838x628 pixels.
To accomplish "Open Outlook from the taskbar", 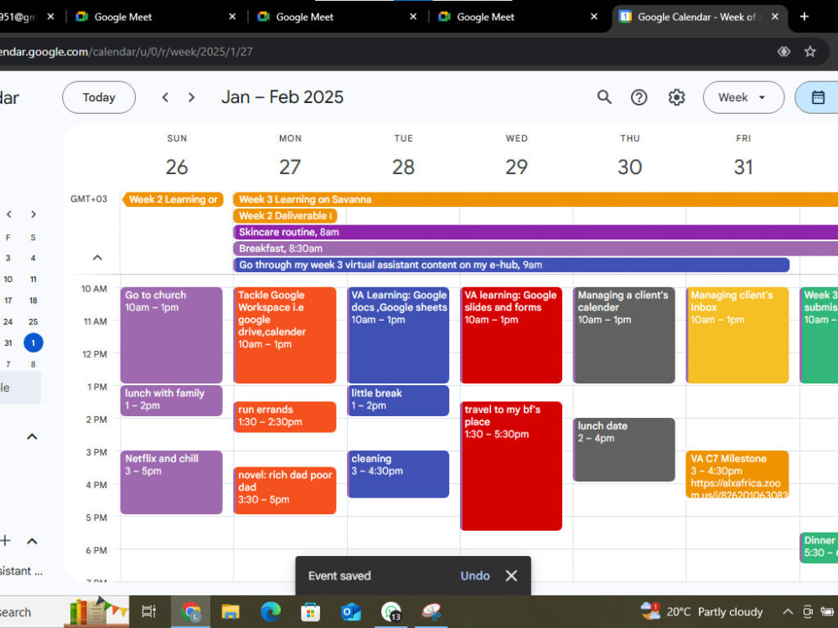I will [350, 612].
